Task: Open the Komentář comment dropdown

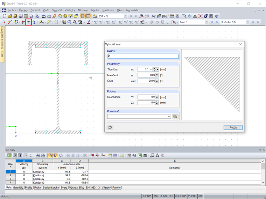Action: [169, 116]
